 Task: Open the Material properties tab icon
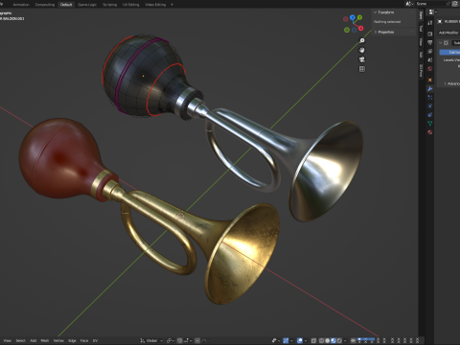point(430,132)
